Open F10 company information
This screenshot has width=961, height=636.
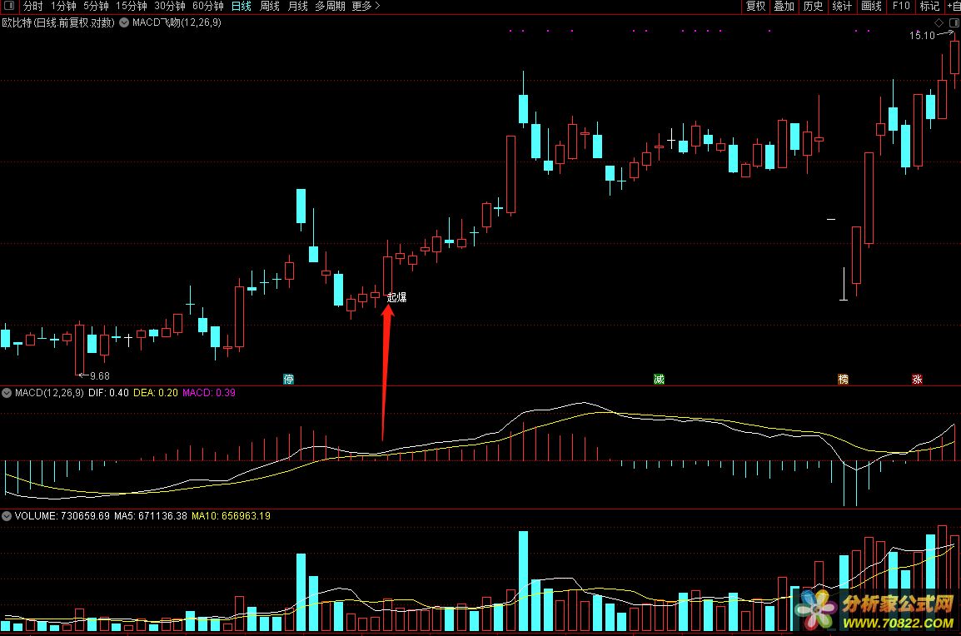(x=901, y=6)
